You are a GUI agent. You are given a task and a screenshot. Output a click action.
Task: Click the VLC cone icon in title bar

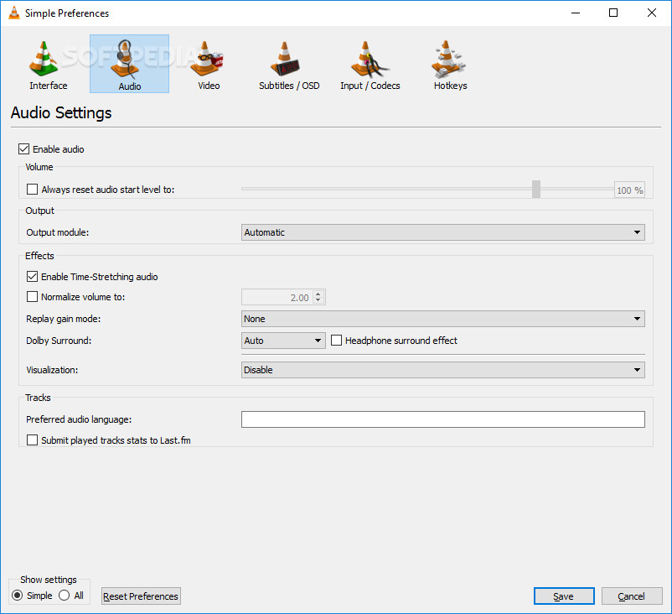(x=14, y=13)
